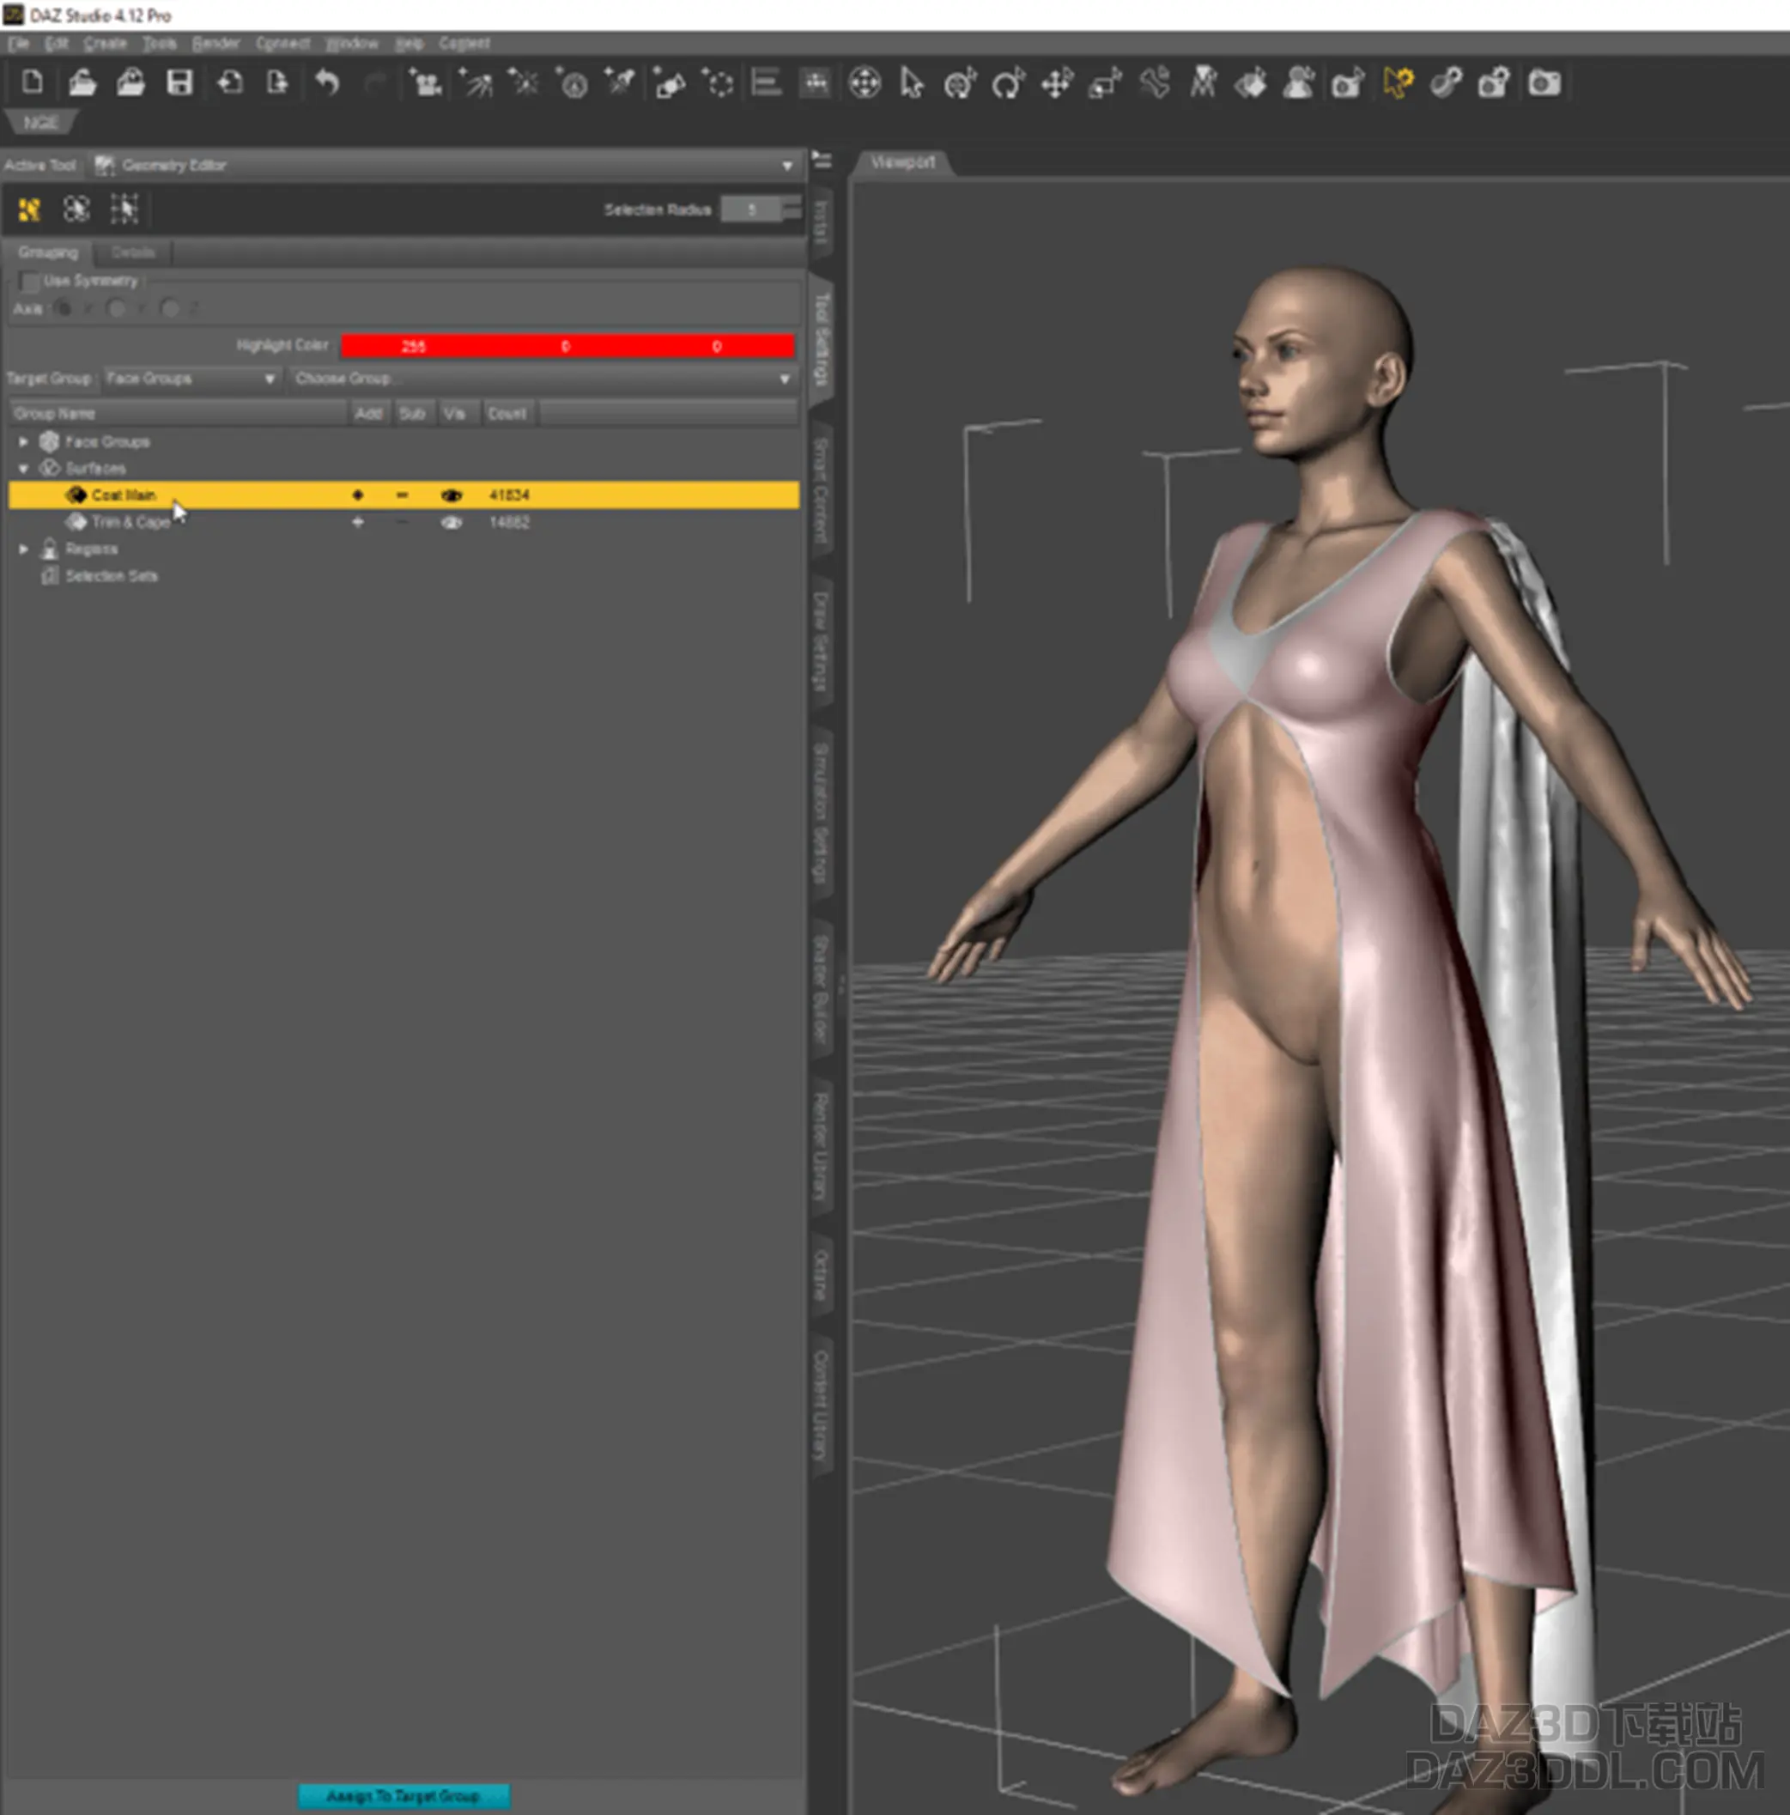Open the File menu
The width and height of the screenshot is (1790, 1815).
(x=18, y=43)
